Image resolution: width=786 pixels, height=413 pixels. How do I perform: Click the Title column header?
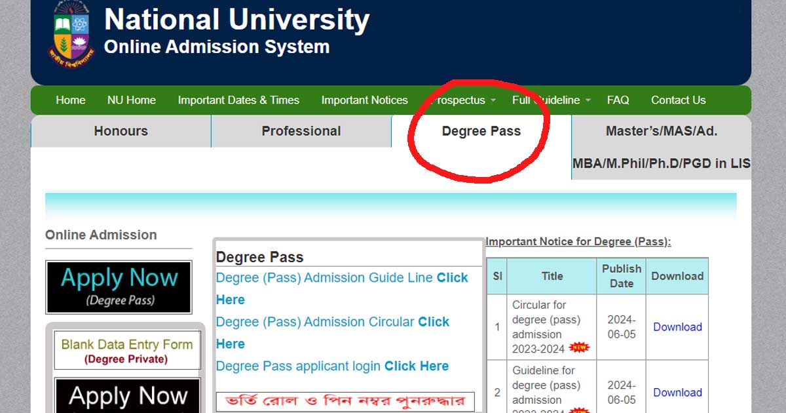552,276
